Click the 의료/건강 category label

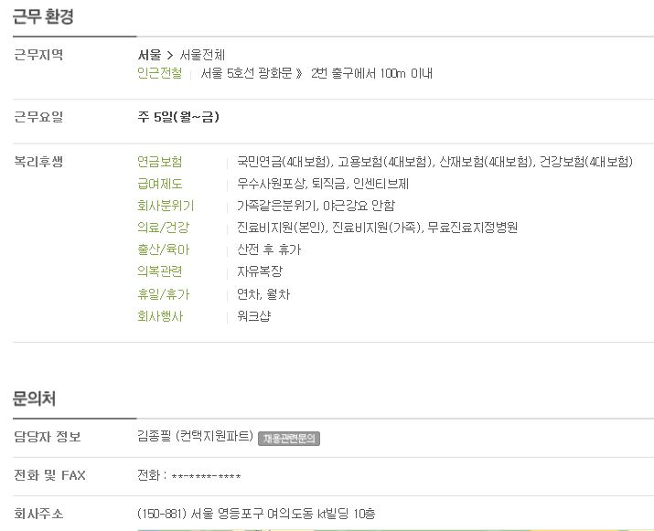click(163, 228)
